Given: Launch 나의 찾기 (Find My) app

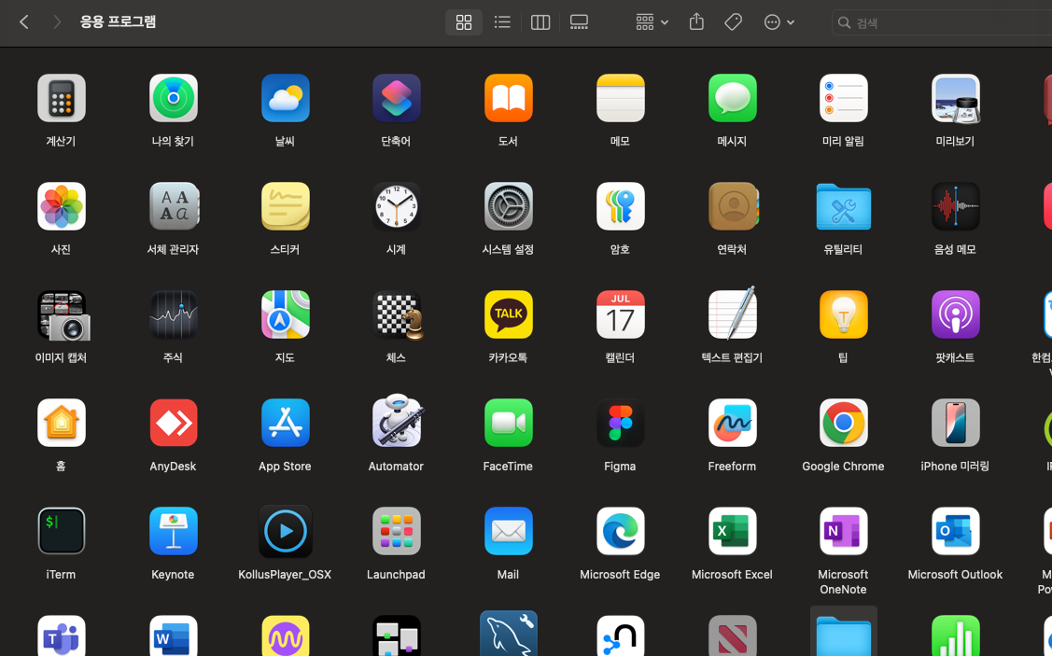Looking at the screenshot, I should pos(173,99).
